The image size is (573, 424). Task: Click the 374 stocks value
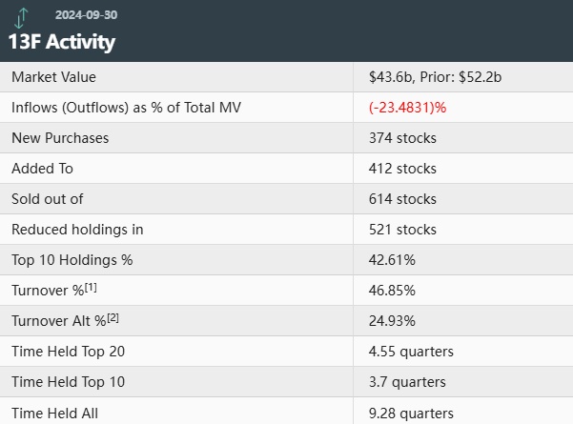point(402,138)
